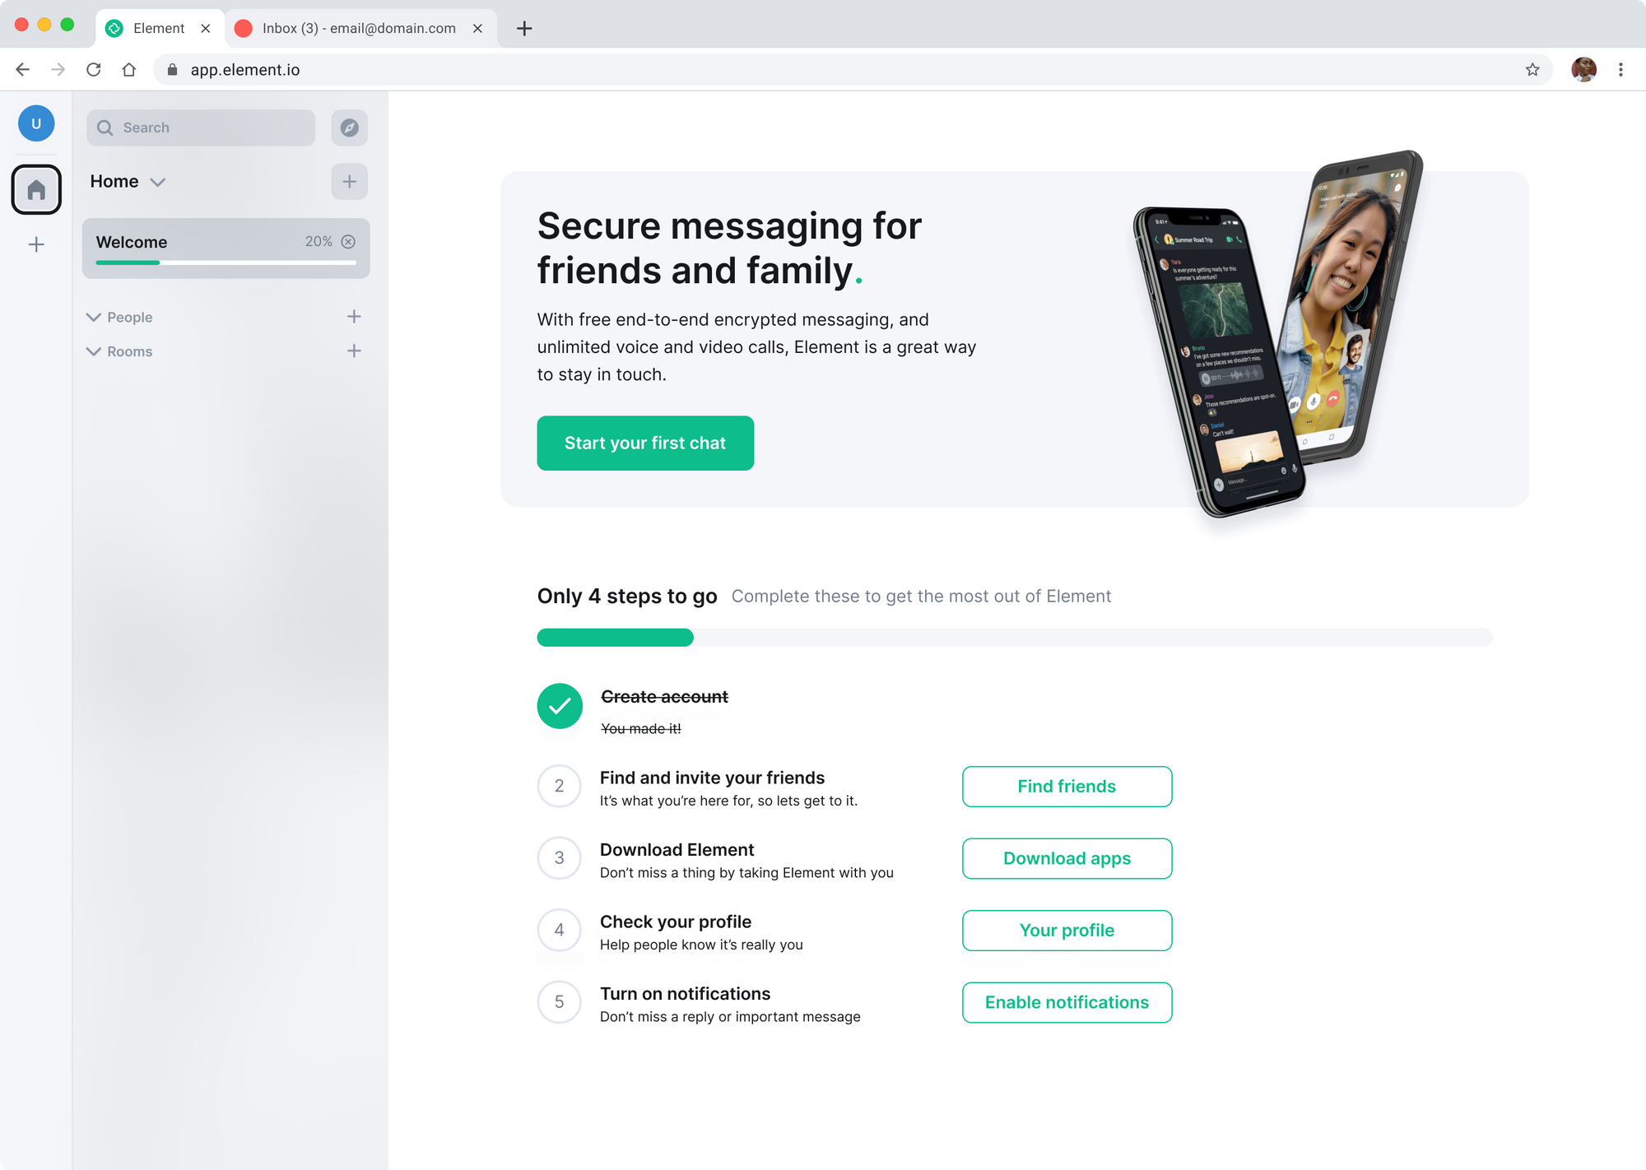Open the user avatar U menu
The width and height of the screenshot is (1646, 1170).
tap(36, 123)
